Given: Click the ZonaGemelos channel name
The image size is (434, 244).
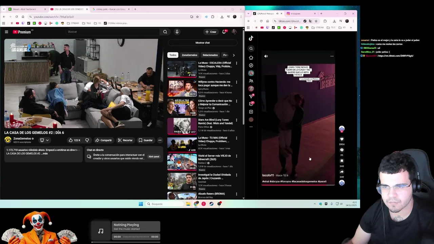Looking at the screenshot, I should (22, 139).
